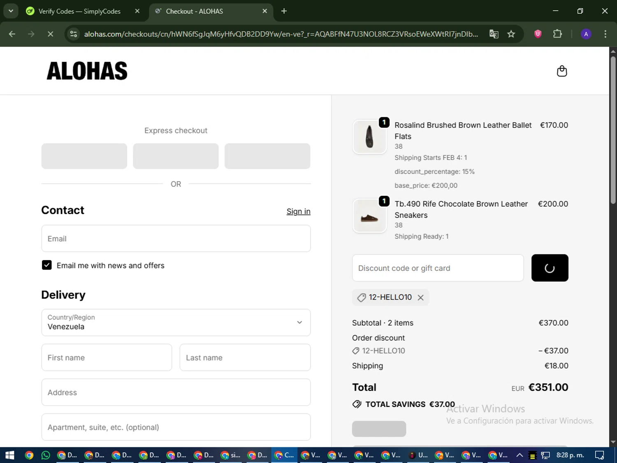Open the shopping bag cart icon
This screenshot has height=463, width=617.
(x=562, y=71)
